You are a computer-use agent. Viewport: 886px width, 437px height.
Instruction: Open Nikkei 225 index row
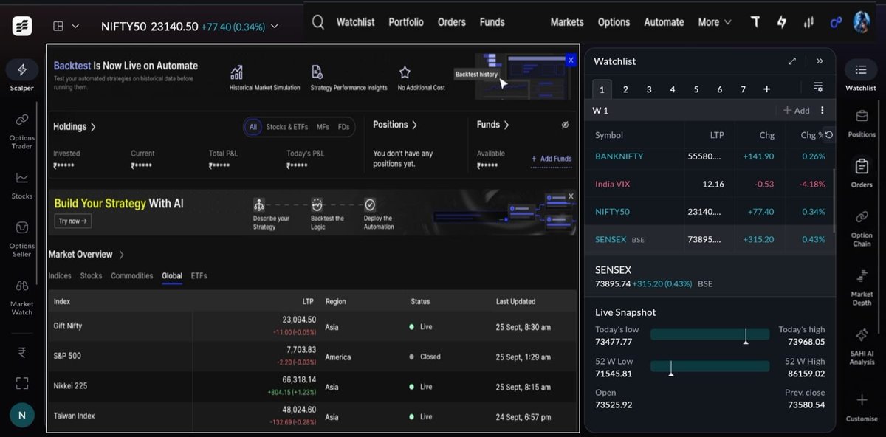(312, 387)
